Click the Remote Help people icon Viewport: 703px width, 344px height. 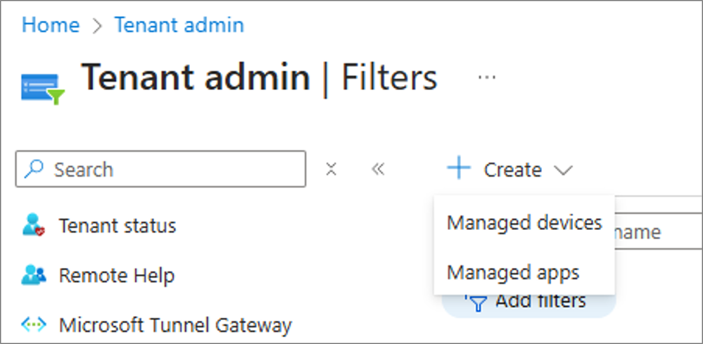(34, 275)
